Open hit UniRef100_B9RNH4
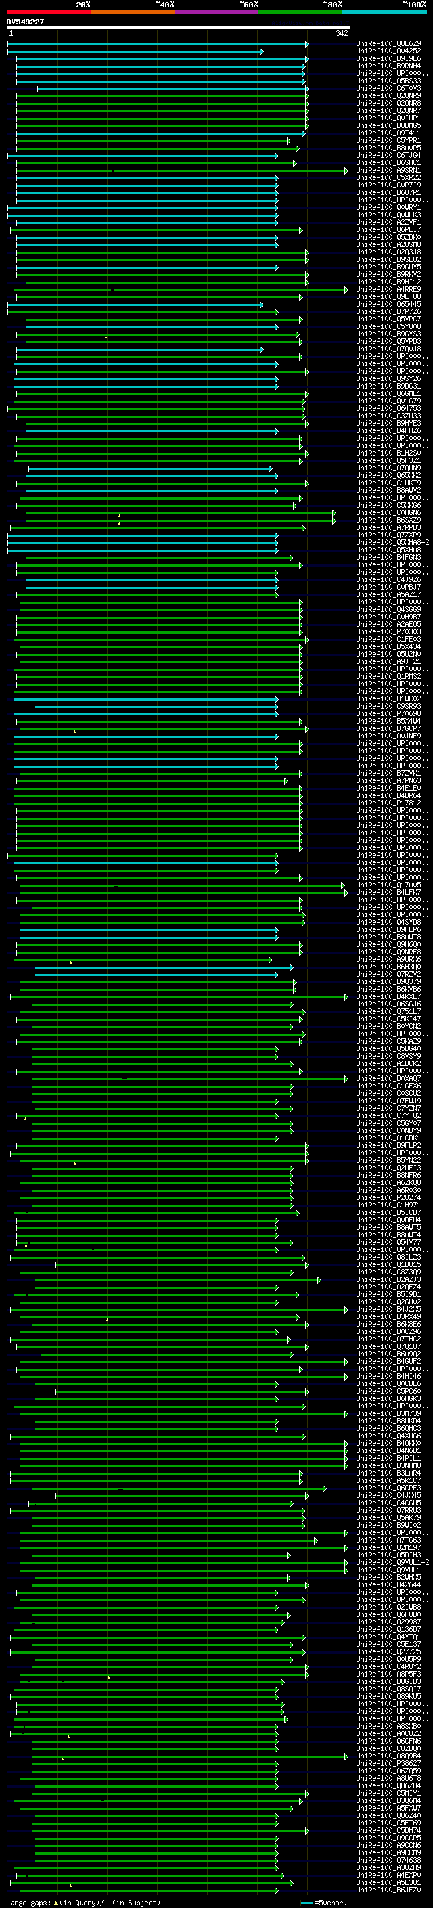433x1908 pixels. tap(388, 66)
